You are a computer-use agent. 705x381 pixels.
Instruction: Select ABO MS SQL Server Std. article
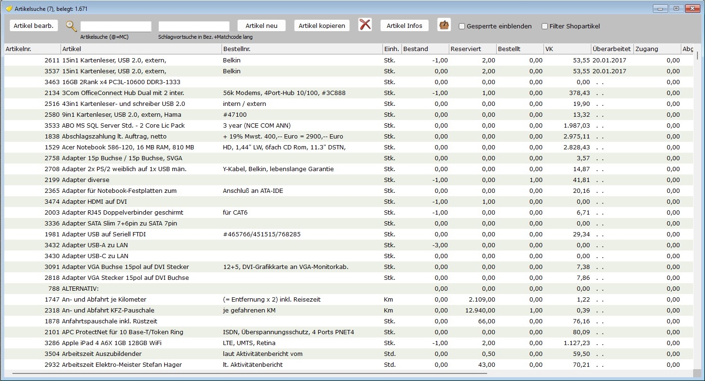pyautogui.click(x=349, y=125)
